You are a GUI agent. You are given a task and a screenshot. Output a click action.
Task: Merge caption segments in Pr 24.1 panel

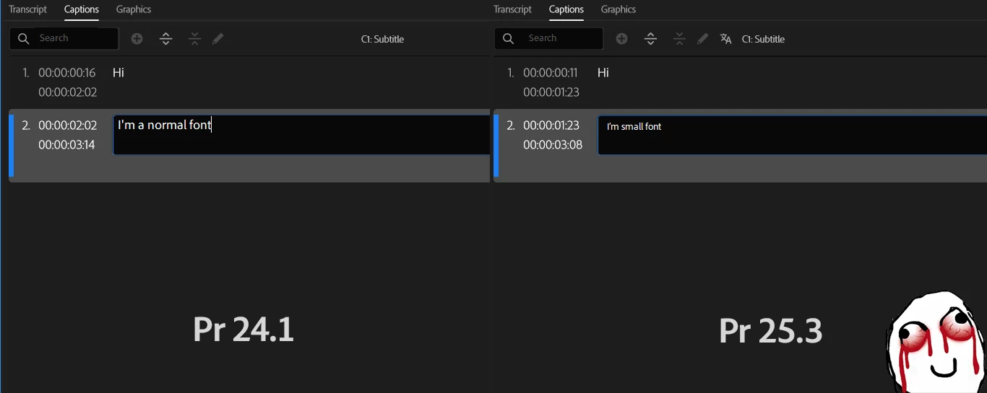click(194, 39)
